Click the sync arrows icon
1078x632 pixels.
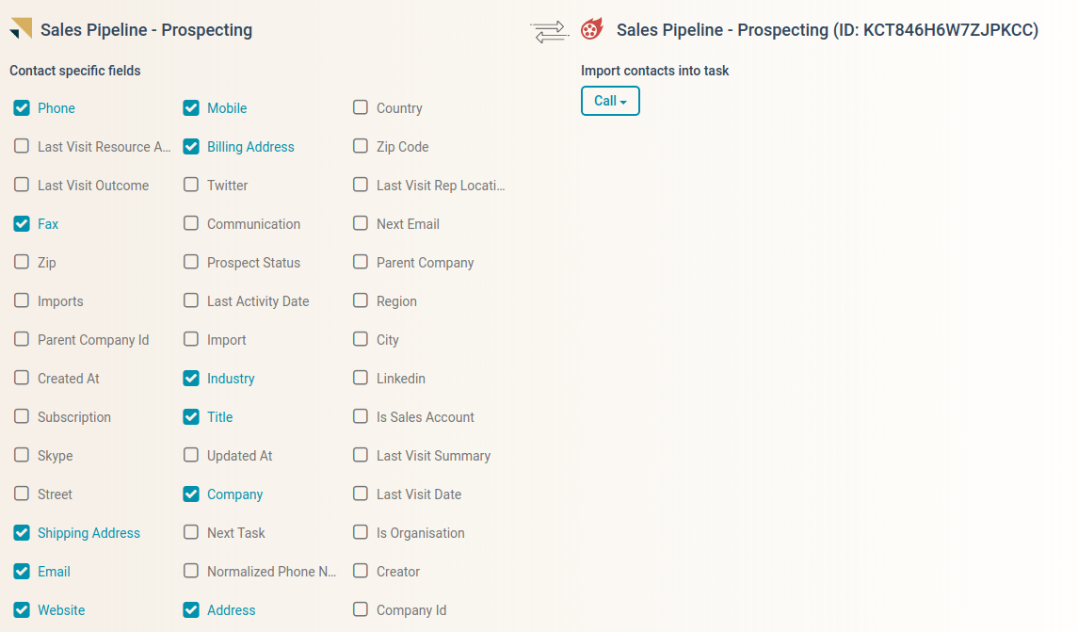(x=549, y=32)
